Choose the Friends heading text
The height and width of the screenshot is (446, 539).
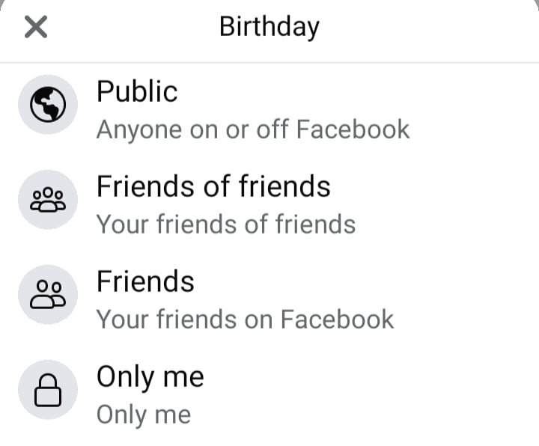click(145, 281)
